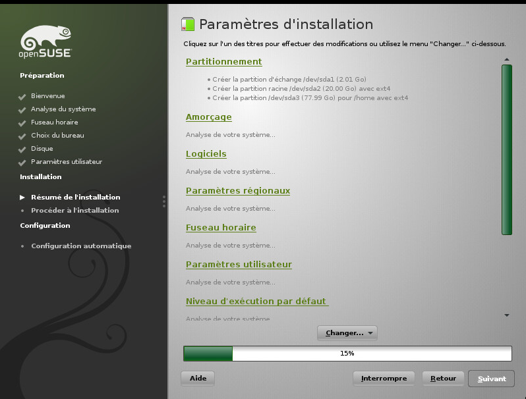
Task: Click the installation settings header icon
Action: (188, 24)
